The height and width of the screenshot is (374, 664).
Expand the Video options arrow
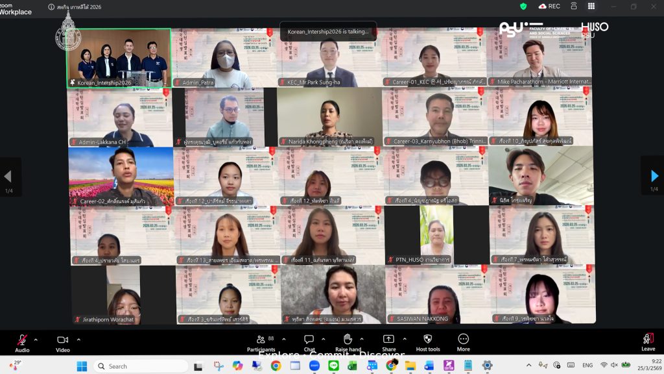click(x=78, y=339)
